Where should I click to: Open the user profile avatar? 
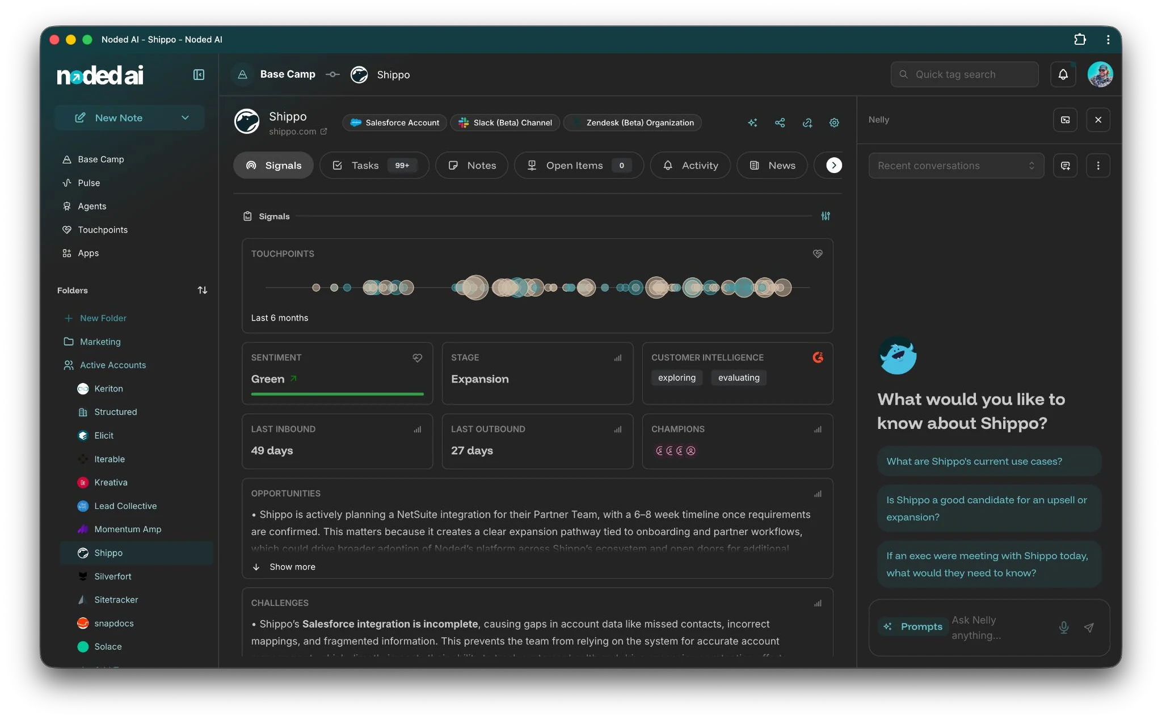[x=1100, y=74]
